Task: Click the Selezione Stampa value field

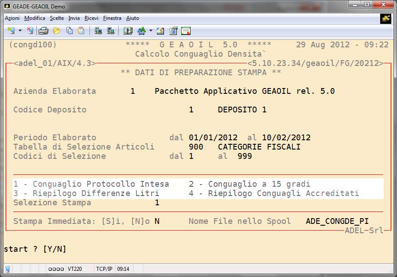Action: 157,203
